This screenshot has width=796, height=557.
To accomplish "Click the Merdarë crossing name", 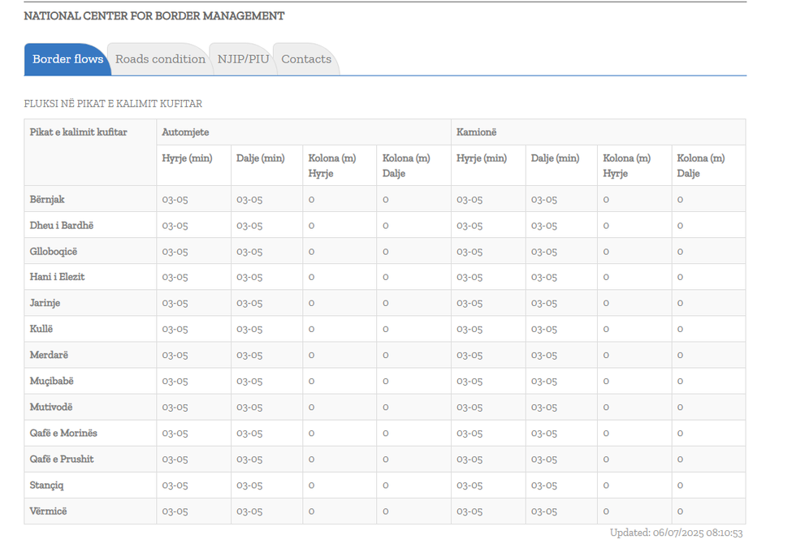I will tap(49, 355).
